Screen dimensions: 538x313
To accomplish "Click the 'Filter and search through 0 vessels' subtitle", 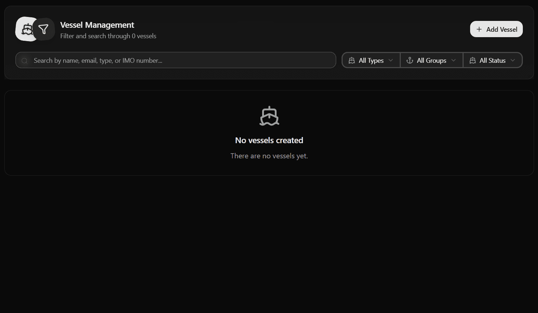I will pos(108,36).
